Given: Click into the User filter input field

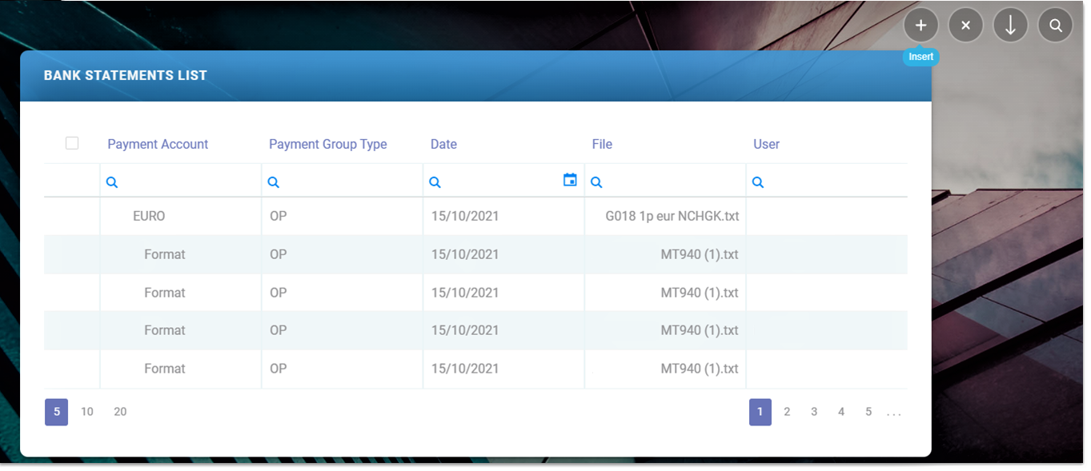Looking at the screenshot, I should point(832,182).
